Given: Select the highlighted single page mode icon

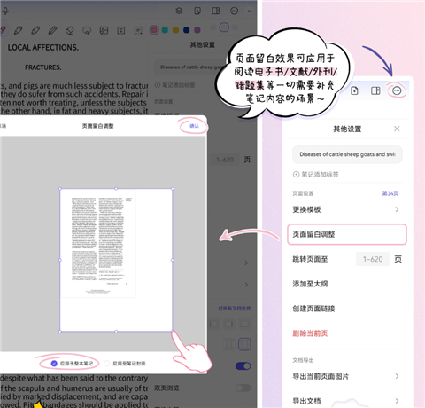Looking at the screenshot, I should pos(244,344).
